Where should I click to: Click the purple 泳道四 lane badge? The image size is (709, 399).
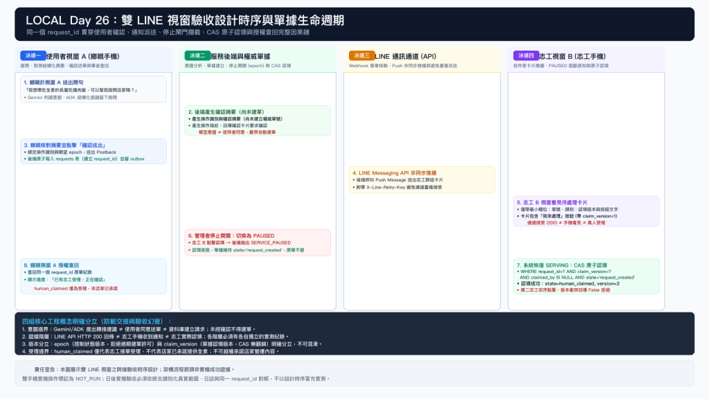point(526,55)
